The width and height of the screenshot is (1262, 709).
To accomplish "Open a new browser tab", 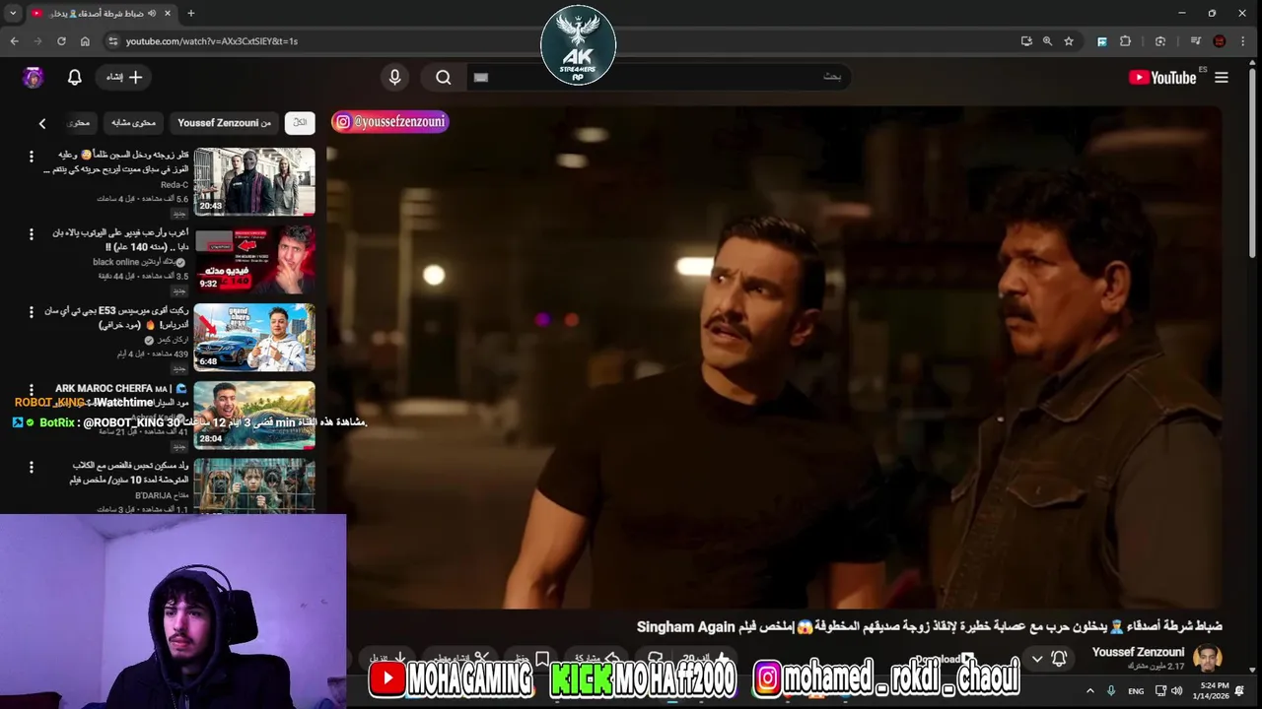I will pos(191,14).
